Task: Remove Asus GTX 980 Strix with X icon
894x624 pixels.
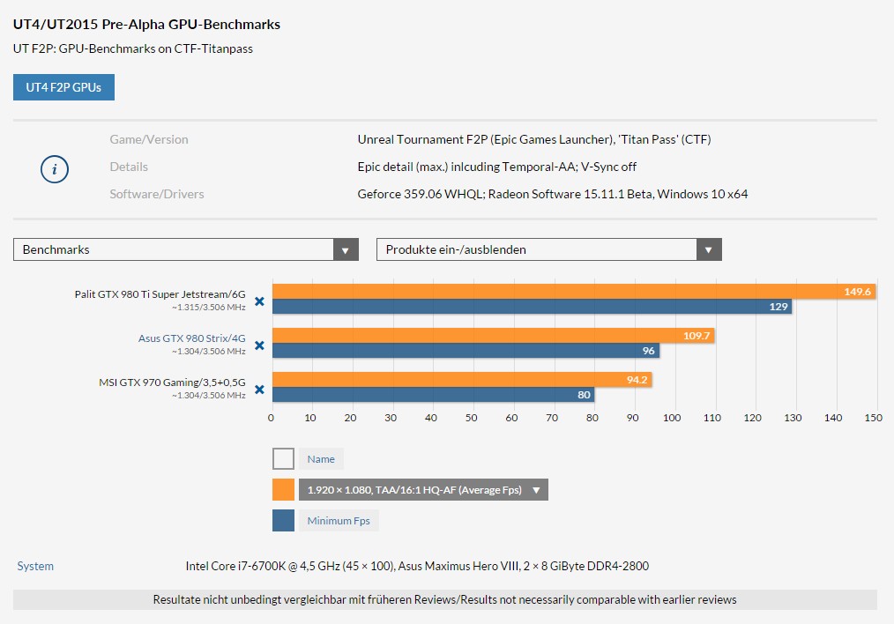Action: [x=259, y=345]
